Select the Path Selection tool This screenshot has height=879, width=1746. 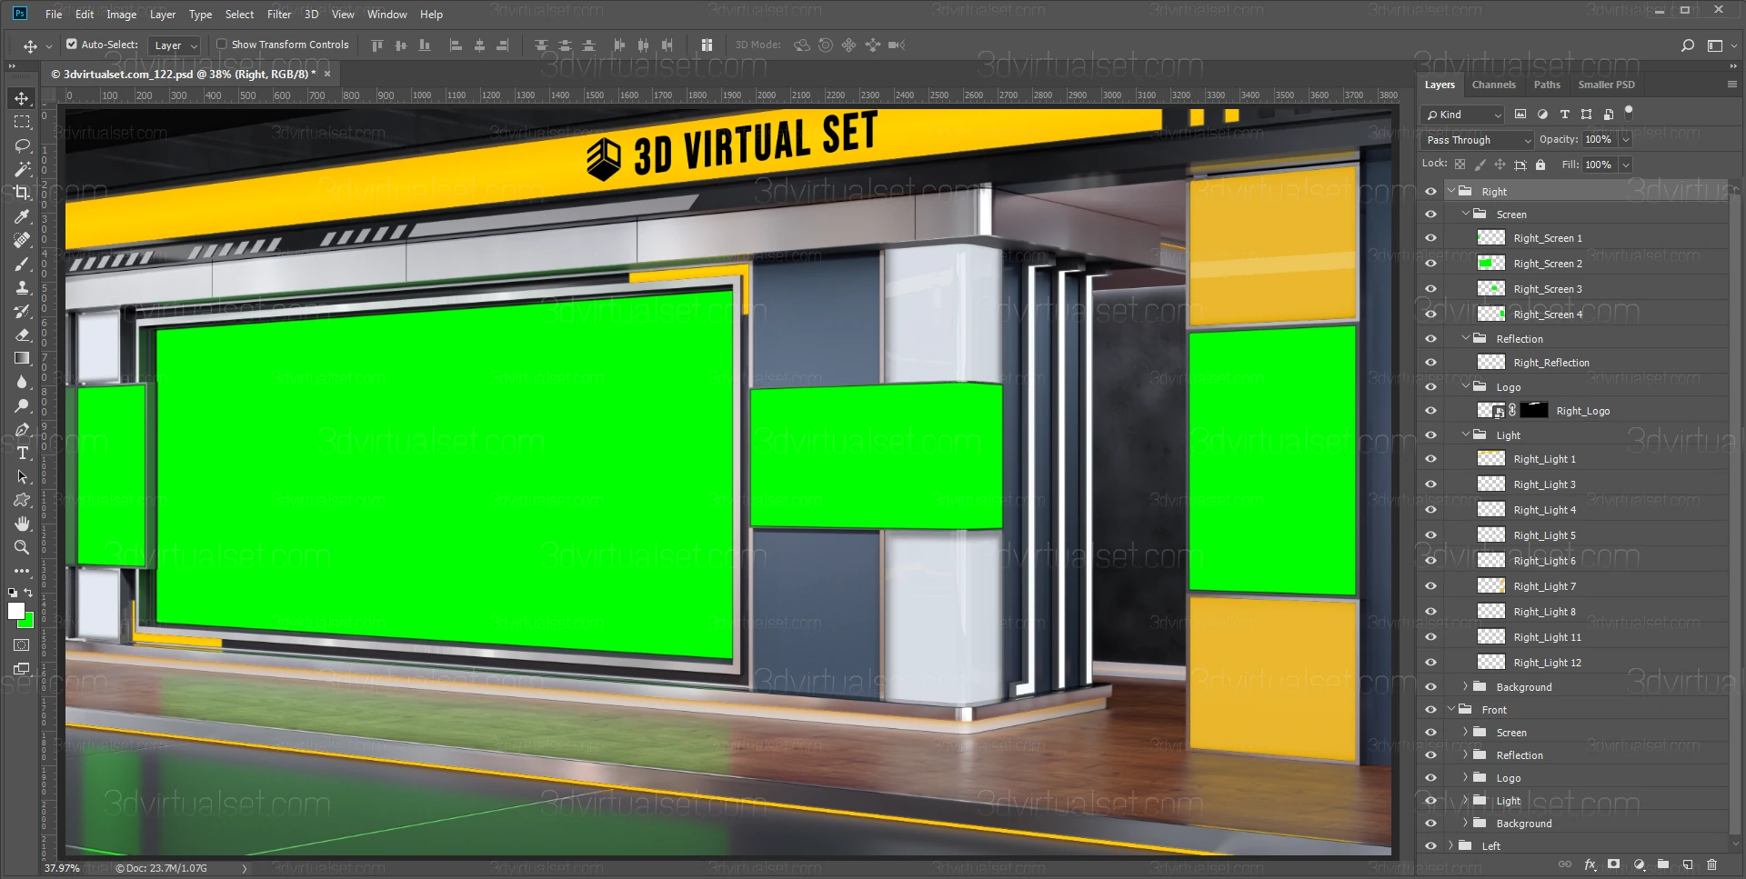[x=22, y=476]
